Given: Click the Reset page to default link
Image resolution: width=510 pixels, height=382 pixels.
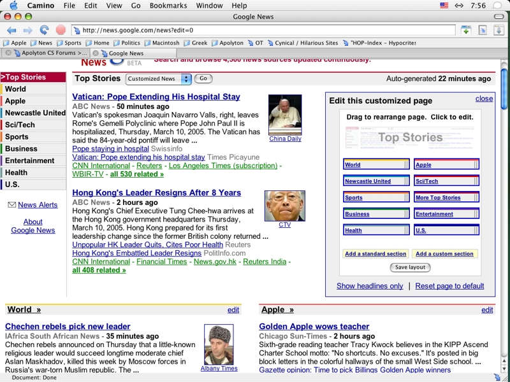Looking at the screenshot, I should (449, 286).
